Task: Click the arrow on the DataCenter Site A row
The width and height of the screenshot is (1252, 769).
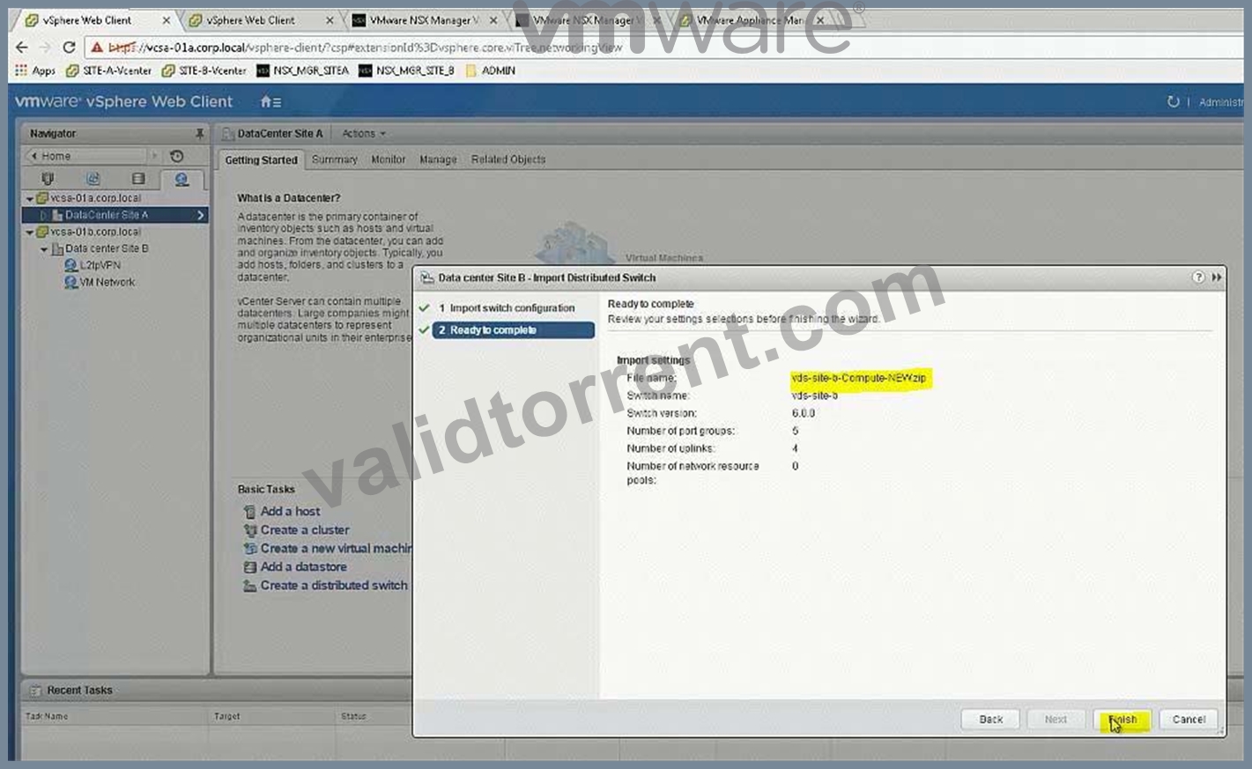Action: tap(201, 215)
